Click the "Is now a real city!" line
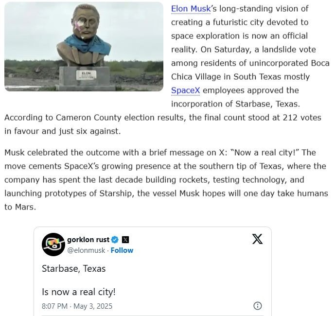 [x=79, y=292]
